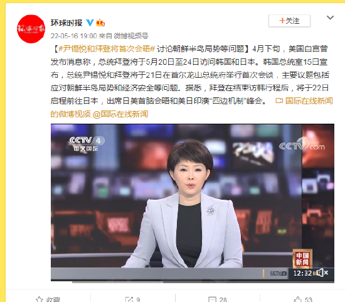Click the blue verified V badge
The height and width of the screenshot is (302, 345).
pyautogui.click(x=90, y=23)
